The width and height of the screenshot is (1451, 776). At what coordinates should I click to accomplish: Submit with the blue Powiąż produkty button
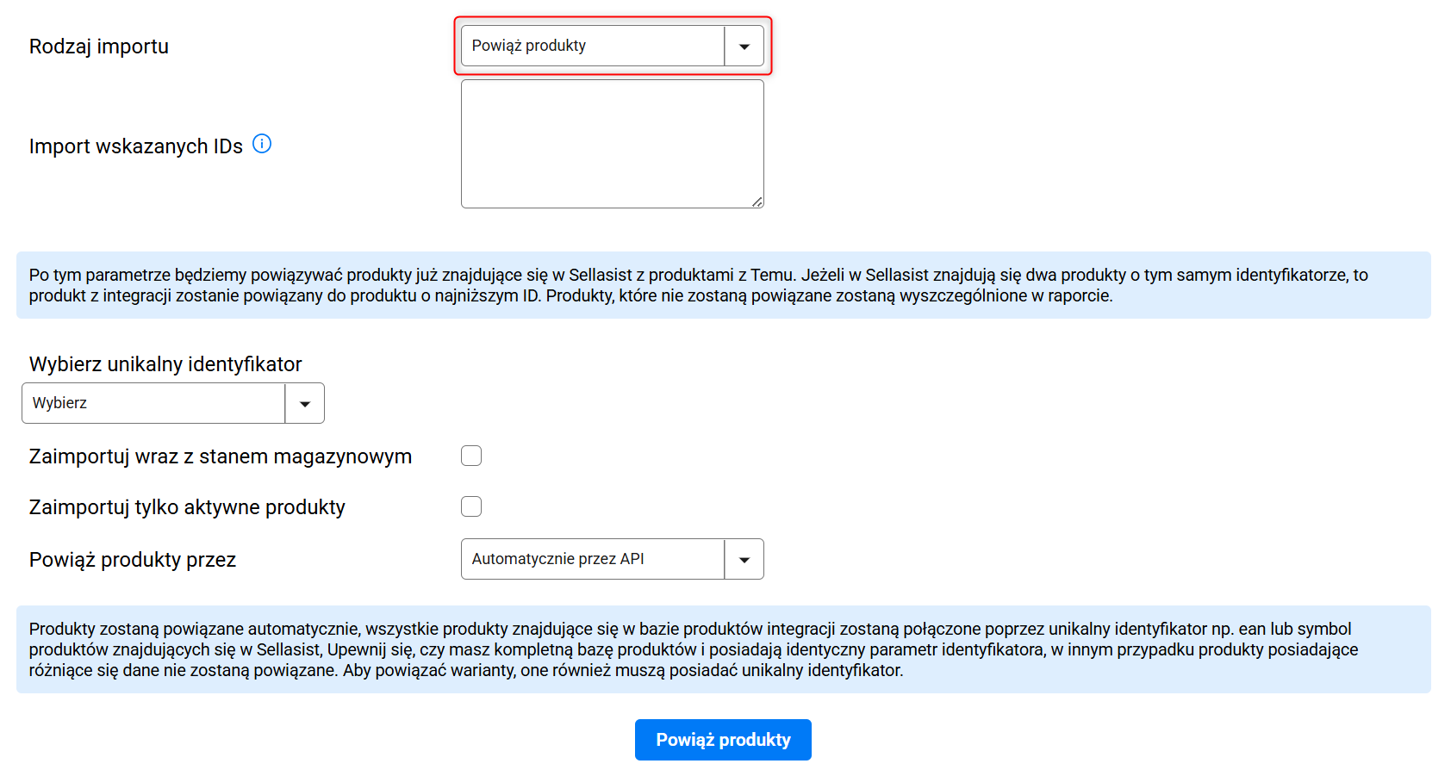(723, 740)
